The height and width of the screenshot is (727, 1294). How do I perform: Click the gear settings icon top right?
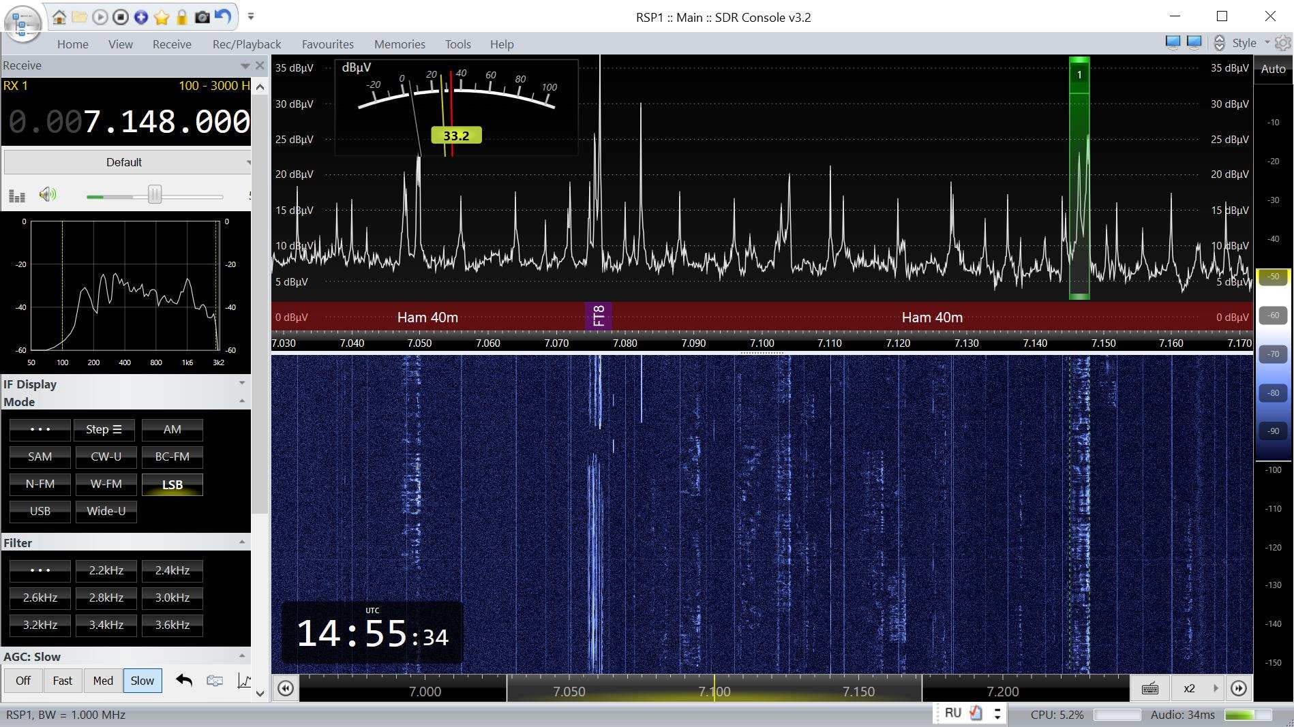coord(1282,43)
